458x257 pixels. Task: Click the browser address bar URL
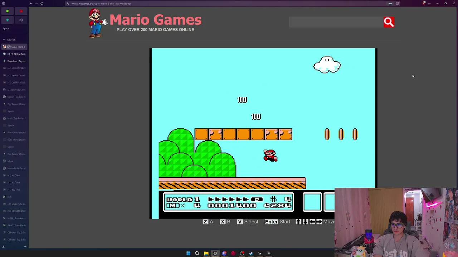pyautogui.click(x=101, y=4)
